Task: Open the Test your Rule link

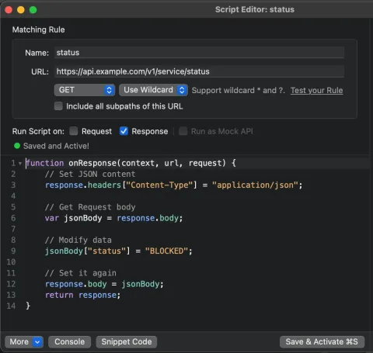Action: [316, 90]
